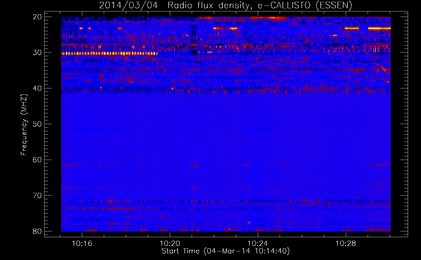This screenshot has width=421, height=260.
Task: Click the time tick label '10:24'
Action: coord(258,244)
